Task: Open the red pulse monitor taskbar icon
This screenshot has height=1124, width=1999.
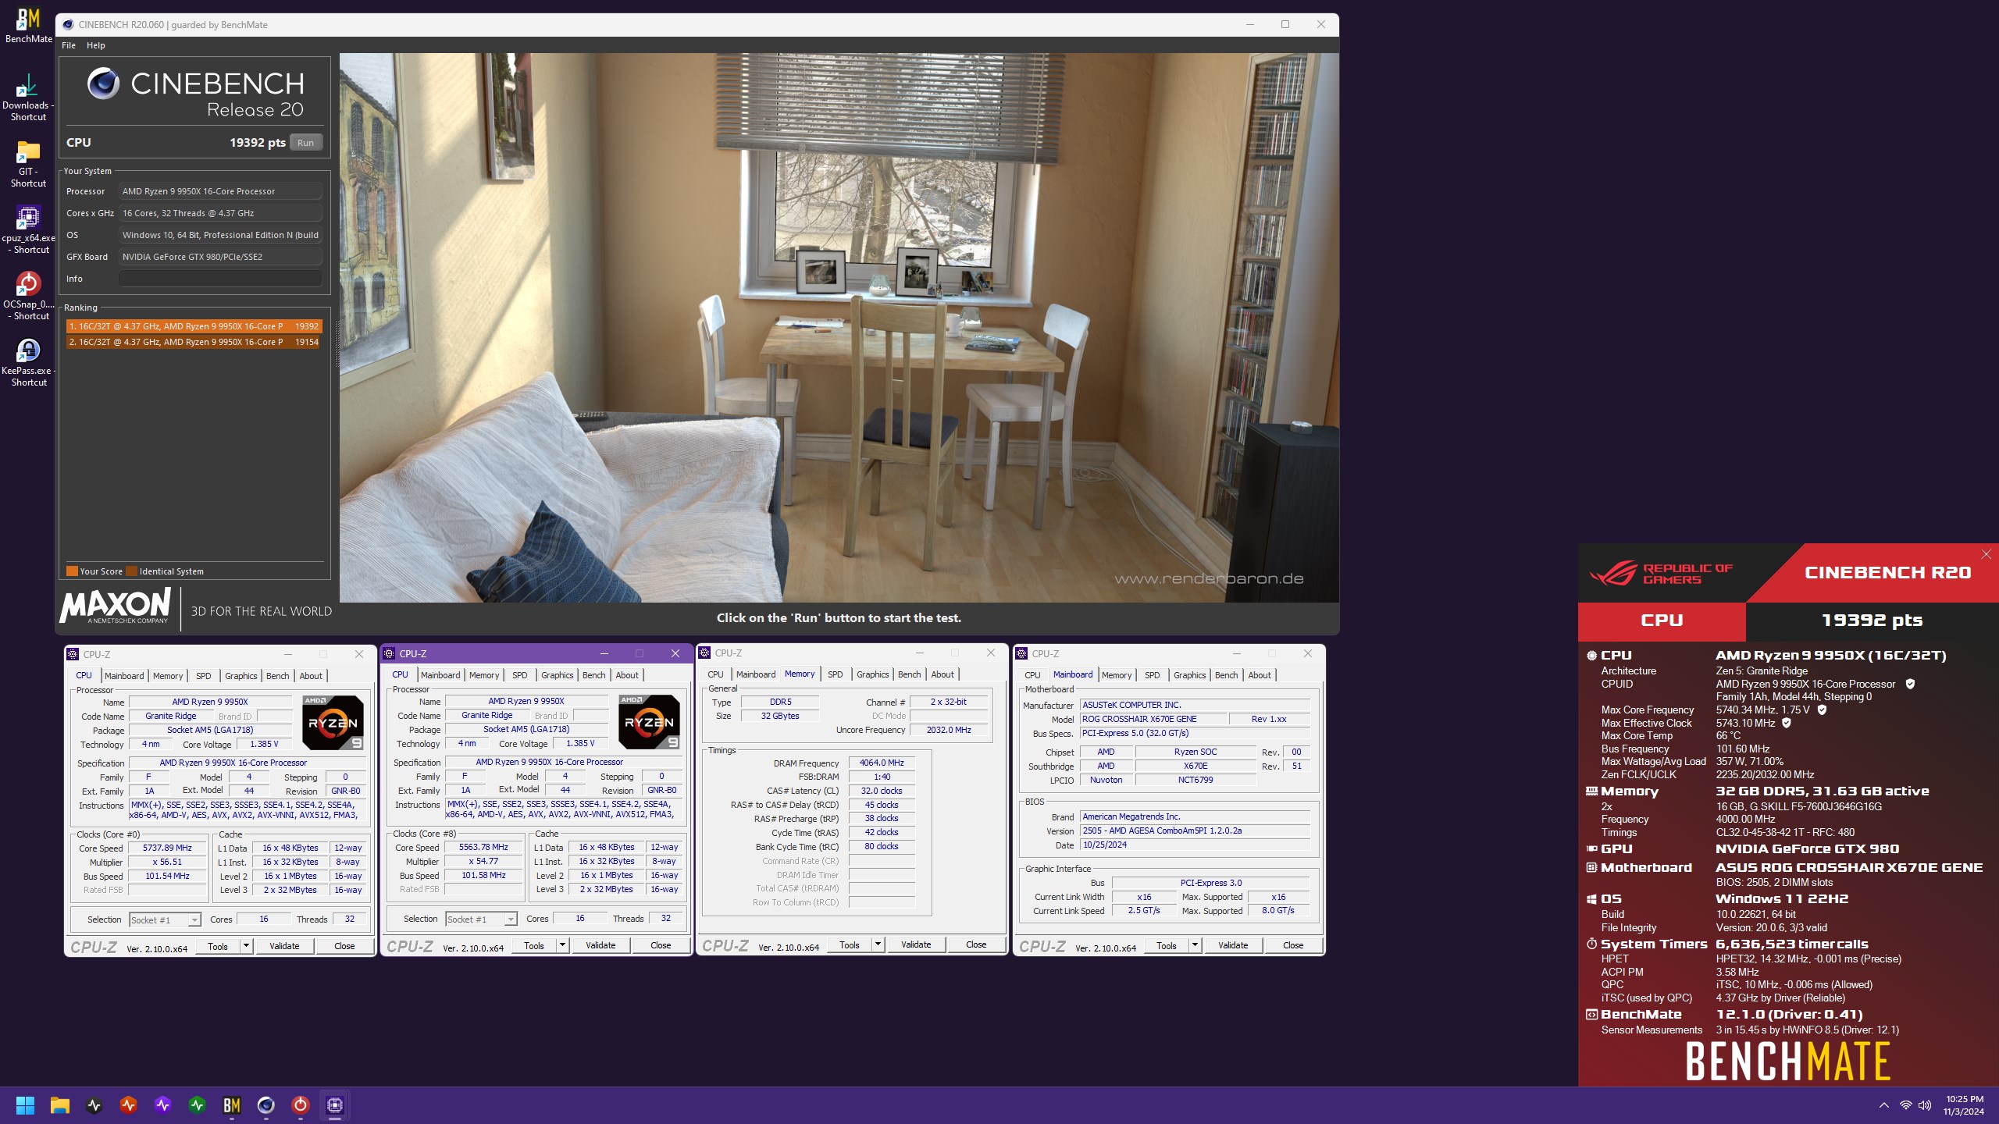Action: pyautogui.click(x=129, y=1104)
